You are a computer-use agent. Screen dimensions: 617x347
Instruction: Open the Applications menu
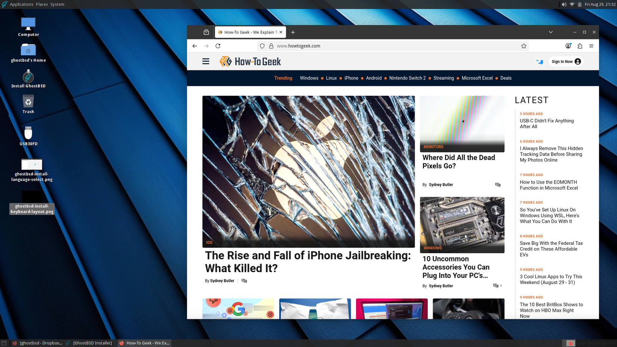[x=22, y=4]
